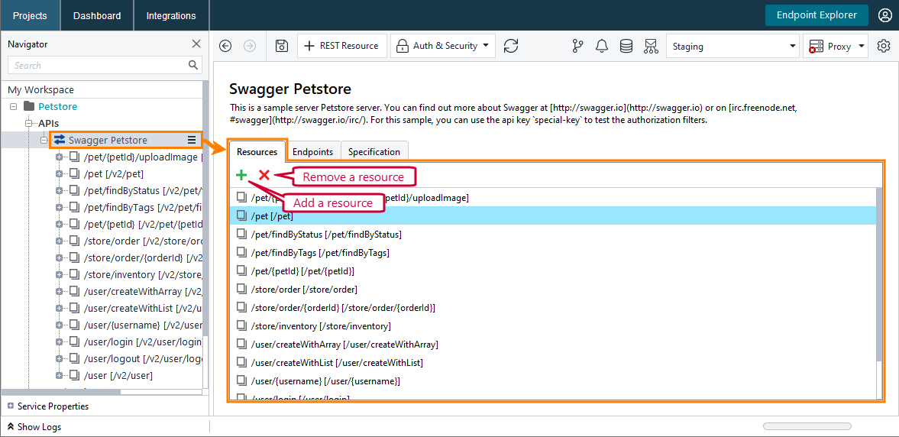Collapse the Petstore project node
Screen dimensions: 899x437
pos(13,106)
